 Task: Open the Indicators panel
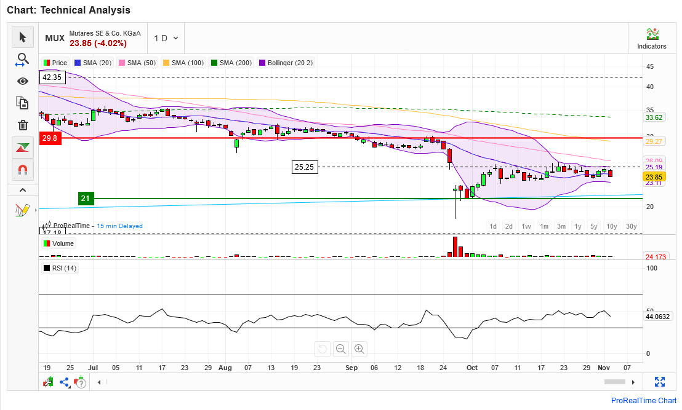click(652, 38)
